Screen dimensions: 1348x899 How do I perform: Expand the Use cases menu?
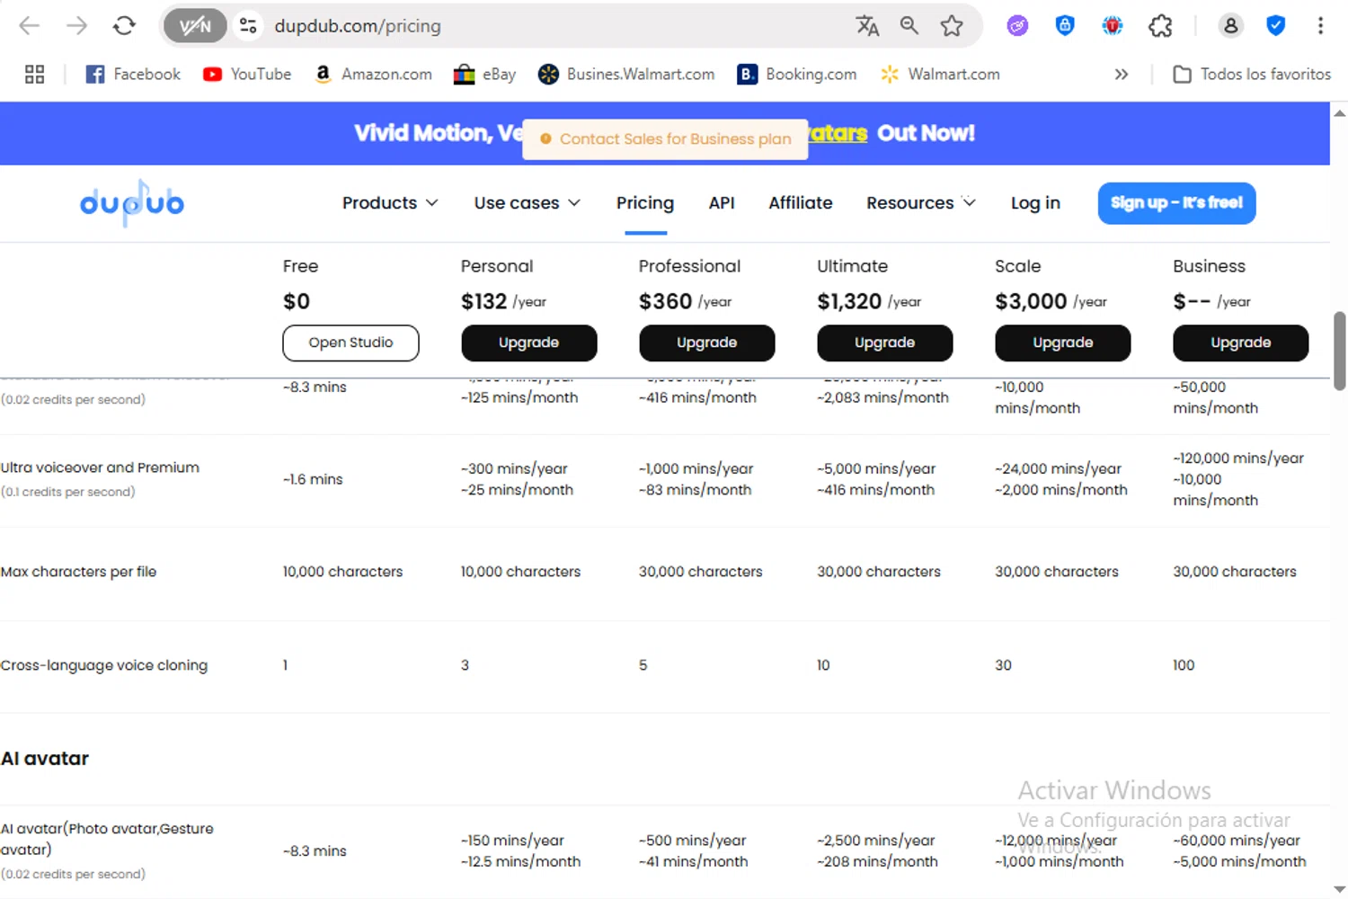(528, 203)
